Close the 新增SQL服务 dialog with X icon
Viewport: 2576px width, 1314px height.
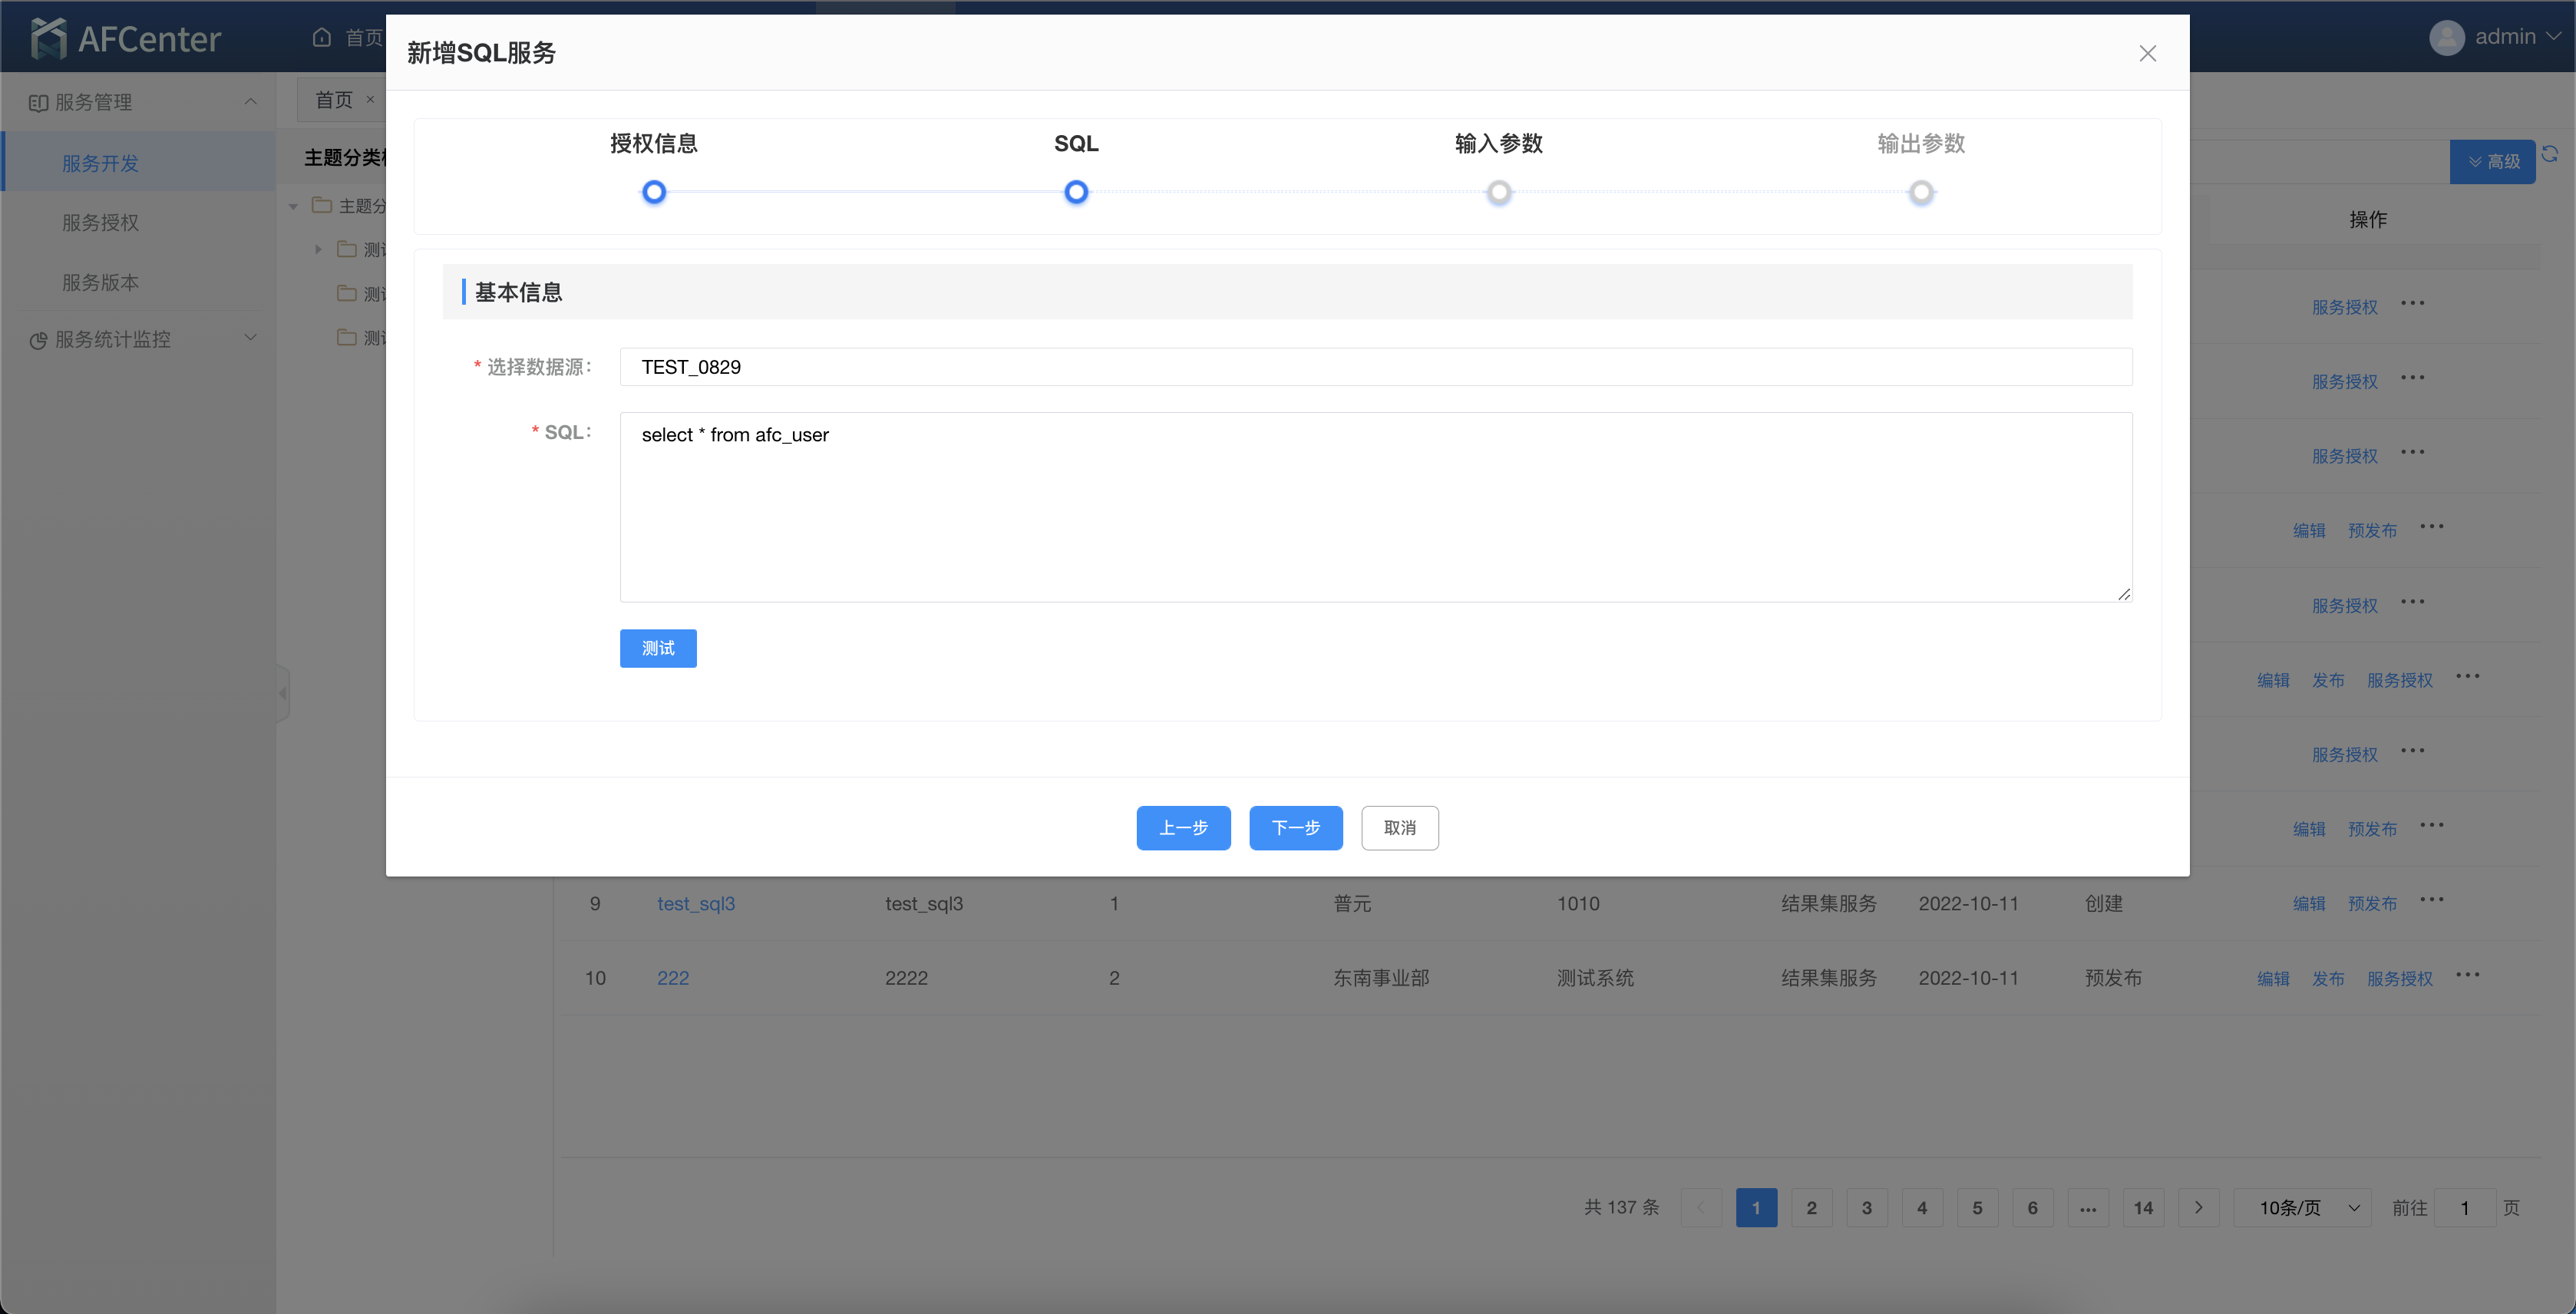[x=2147, y=53]
